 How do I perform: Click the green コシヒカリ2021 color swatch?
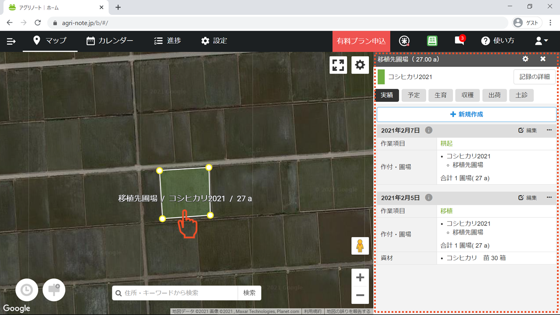tap(381, 77)
